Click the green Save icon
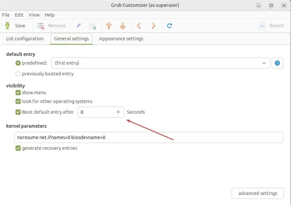This screenshot has height=205, width=291. click(7, 26)
